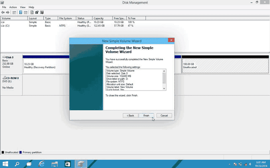Click 'Volume label: New Volume' line
The width and height of the screenshot is (270, 168).
[x=120, y=87]
